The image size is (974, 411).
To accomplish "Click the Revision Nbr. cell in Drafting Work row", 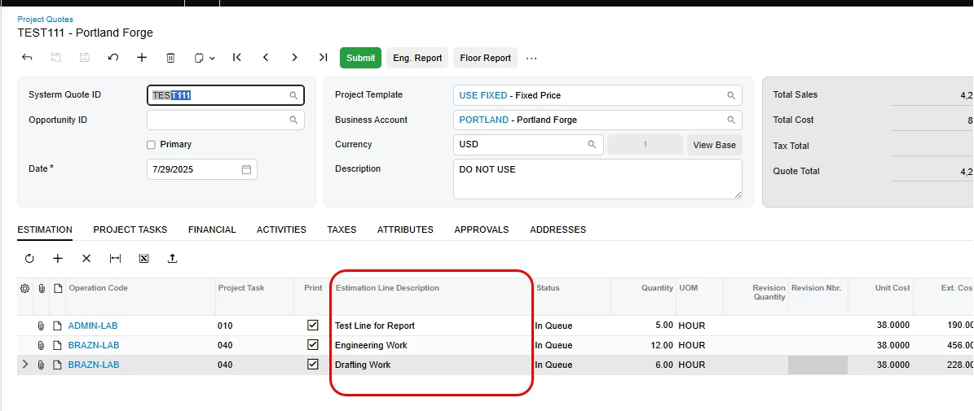I will (x=818, y=365).
